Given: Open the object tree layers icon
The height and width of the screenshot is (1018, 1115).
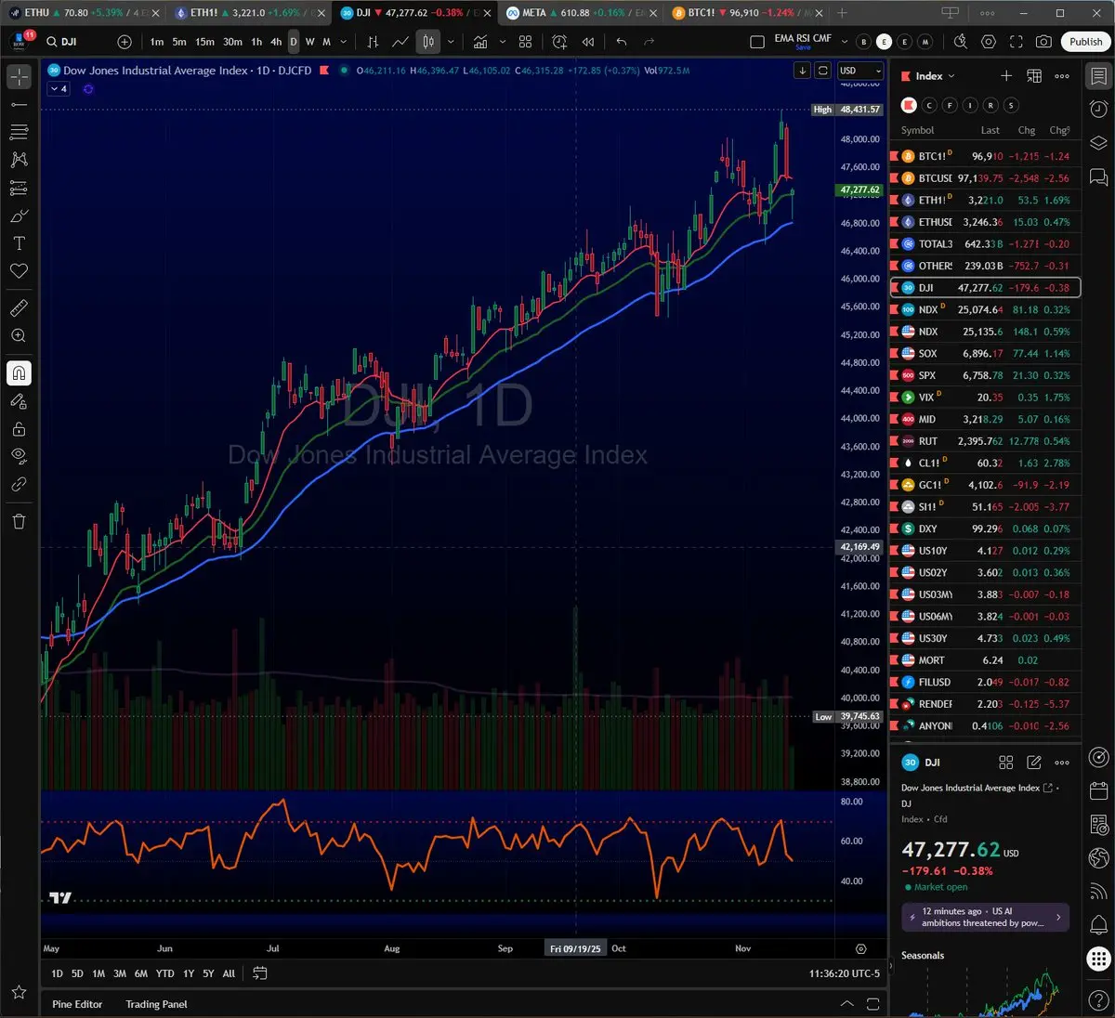Looking at the screenshot, I should click(x=1098, y=142).
